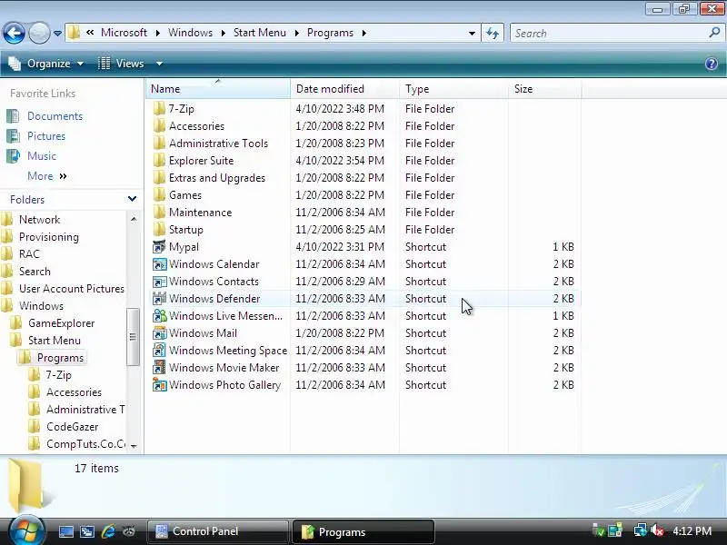Select the Maintenance folder icon
727x545 pixels.
coord(159,213)
